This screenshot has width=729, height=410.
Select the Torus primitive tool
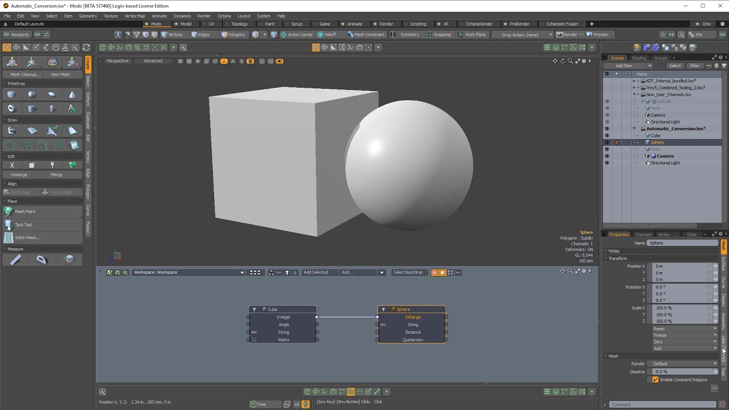[x=11, y=108]
